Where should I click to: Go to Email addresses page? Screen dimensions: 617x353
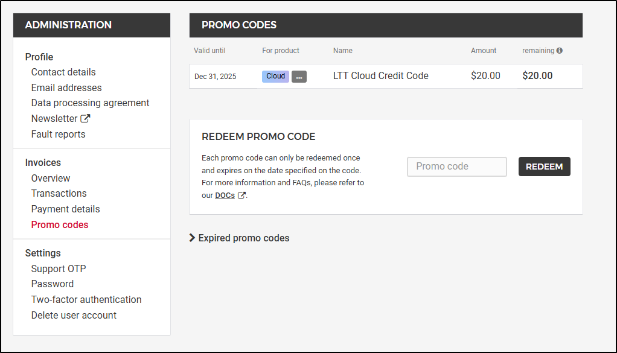[x=66, y=87]
